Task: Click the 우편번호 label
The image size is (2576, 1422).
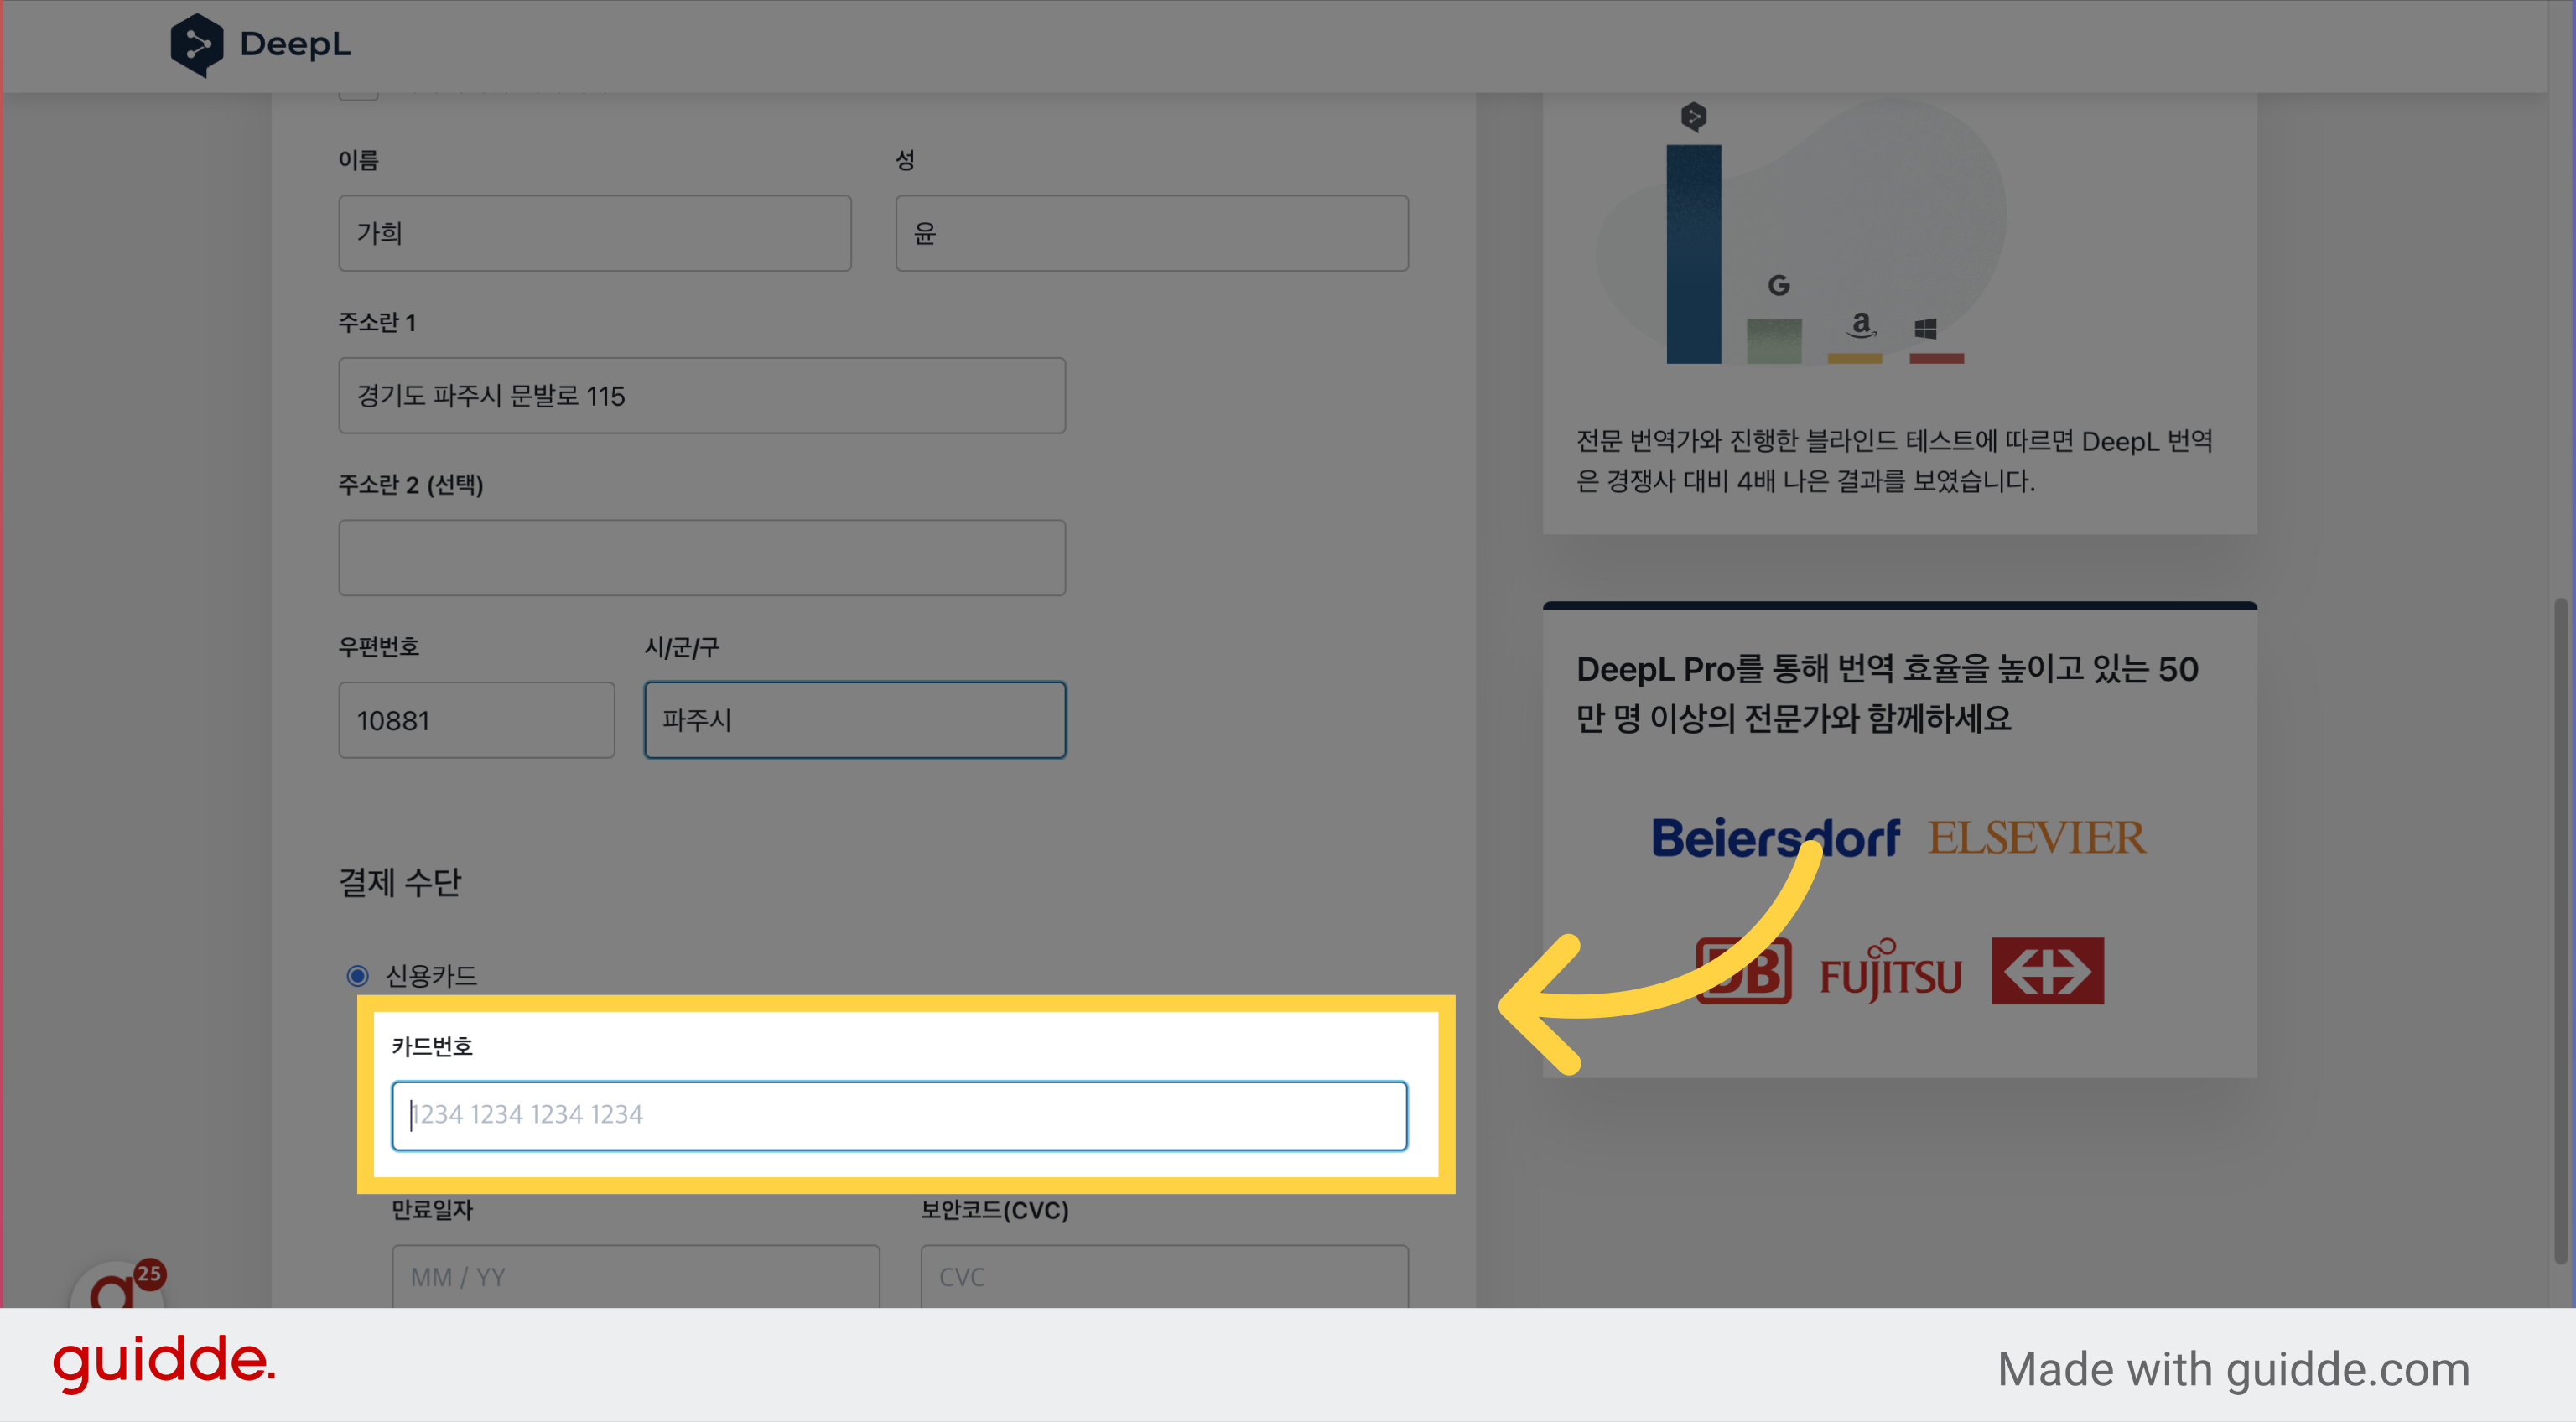Action: [378, 647]
